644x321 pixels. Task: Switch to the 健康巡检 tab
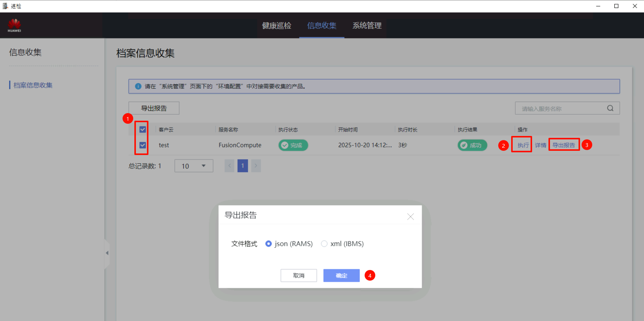tap(277, 26)
